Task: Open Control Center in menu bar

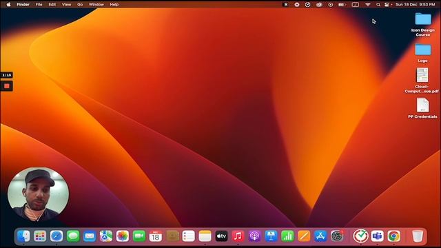Action: point(388,5)
